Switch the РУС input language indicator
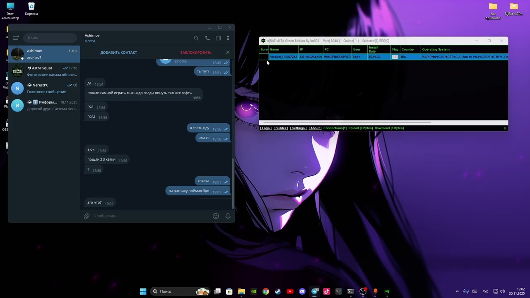 [x=485, y=291]
